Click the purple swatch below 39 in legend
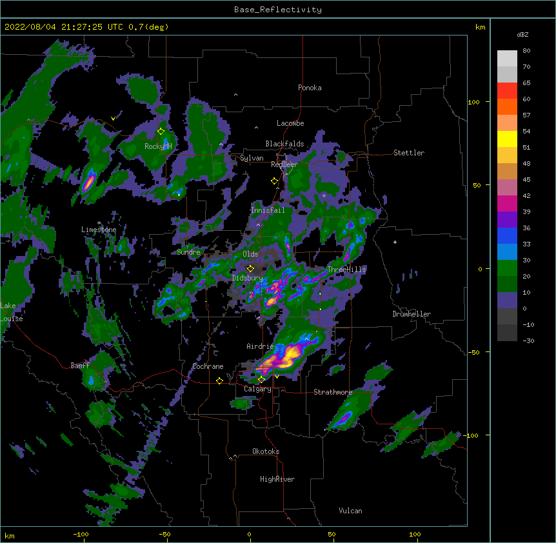The width and height of the screenshot is (556, 543). point(507,220)
